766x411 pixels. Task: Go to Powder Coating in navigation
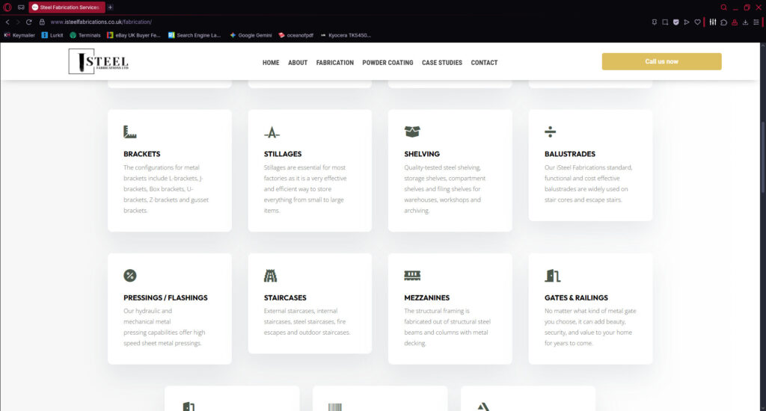(x=387, y=63)
